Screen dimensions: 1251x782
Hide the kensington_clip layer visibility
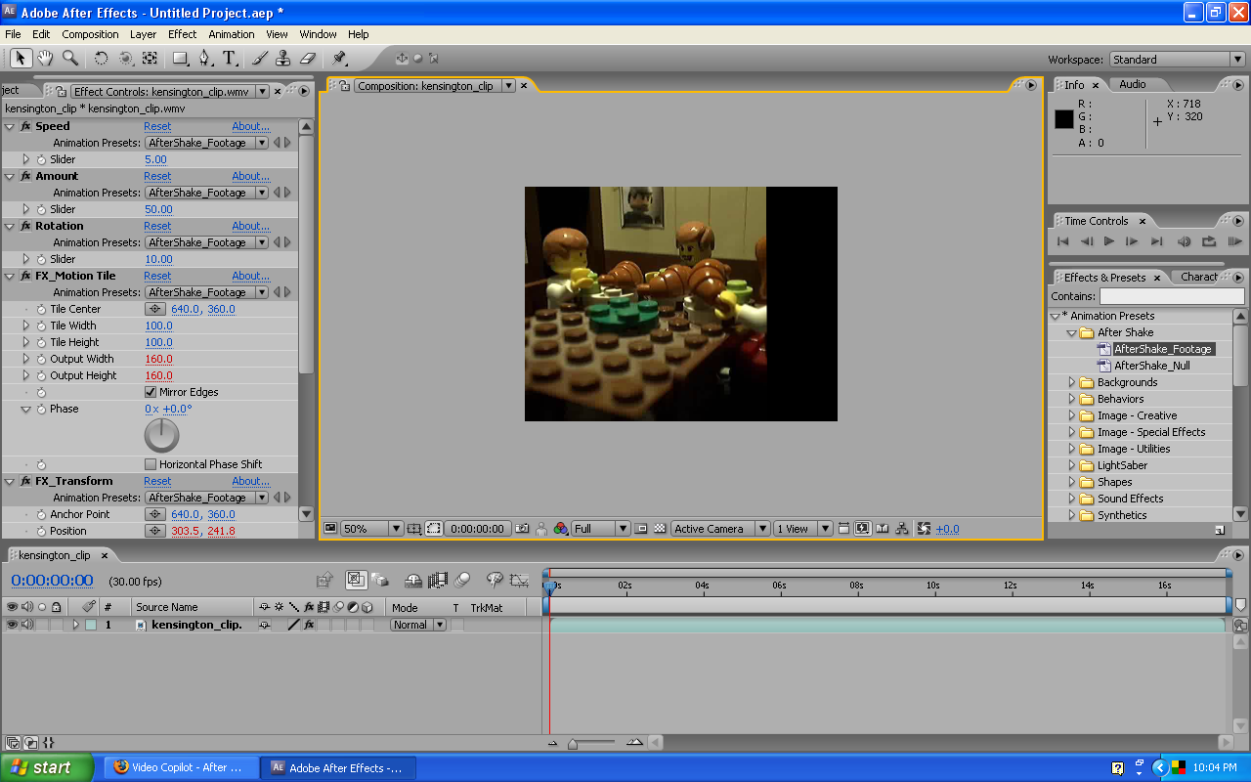[12, 625]
